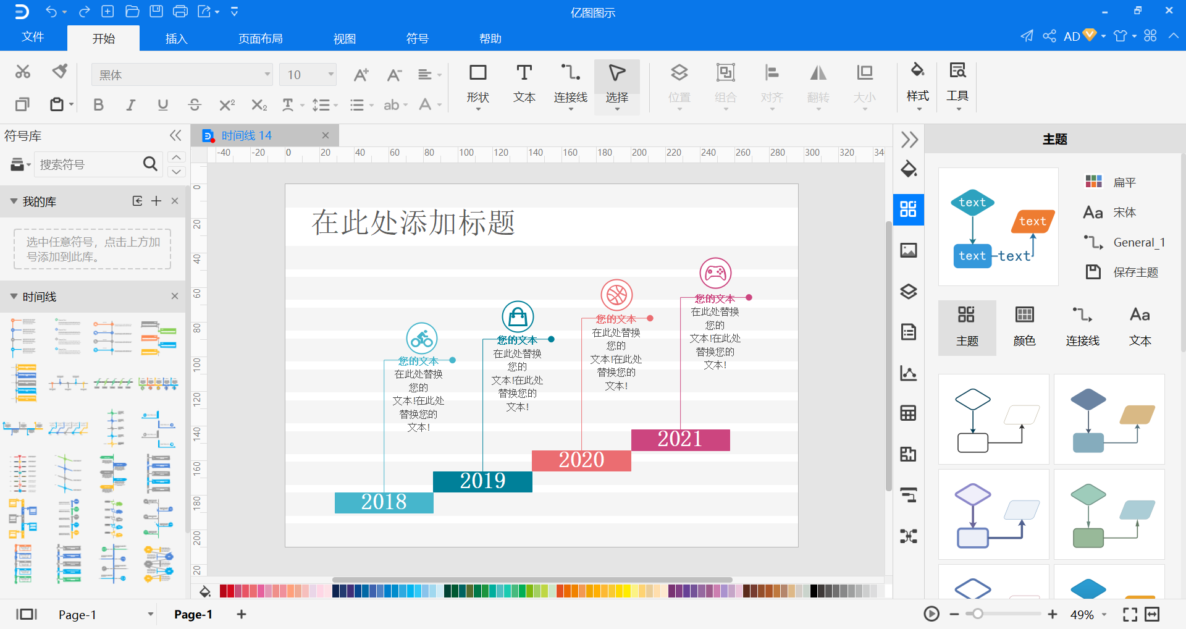This screenshot has height=629, width=1186.
Task: Toggle Superscript formatting
Action: pyautogui.click(x=227, y=105)
